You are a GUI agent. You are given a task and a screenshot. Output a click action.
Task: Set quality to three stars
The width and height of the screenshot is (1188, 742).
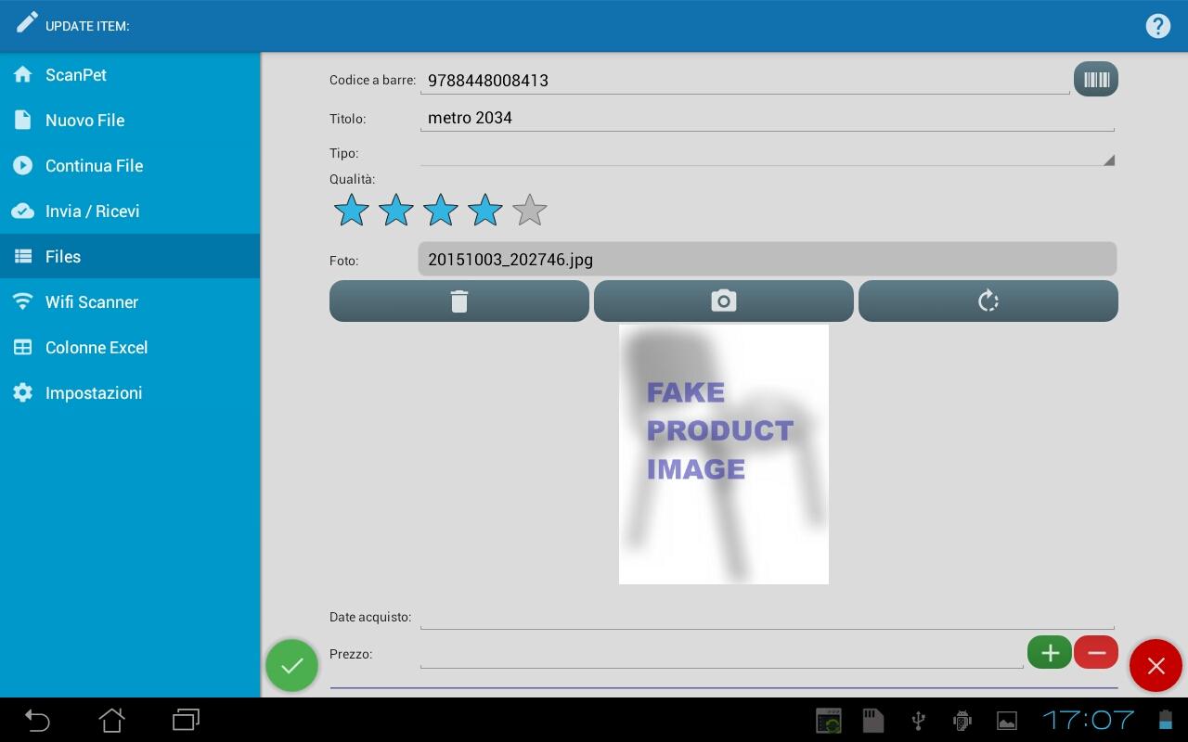pyautogui.click(x=441, y=211)
